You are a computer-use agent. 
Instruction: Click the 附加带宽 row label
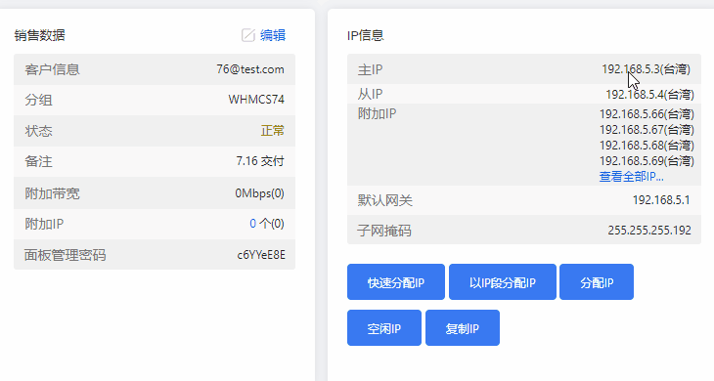(53, 193)
